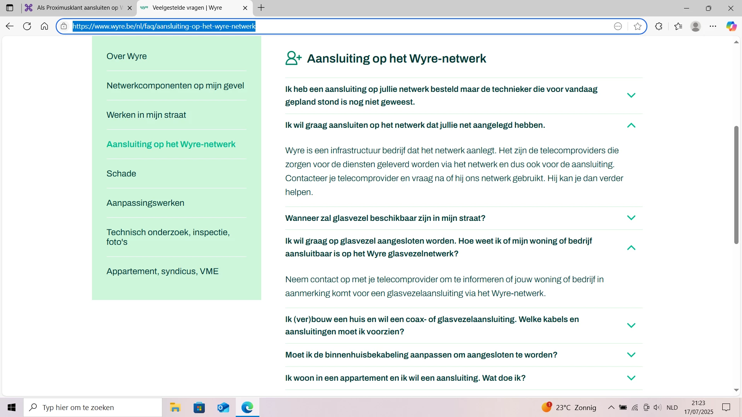Click the page vertical scrollbar thumb
The height and width of the screenshot is (417, 742).
tap(736, 185)
